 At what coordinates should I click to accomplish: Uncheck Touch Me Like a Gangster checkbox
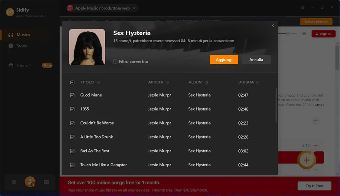tap(72, 165)
